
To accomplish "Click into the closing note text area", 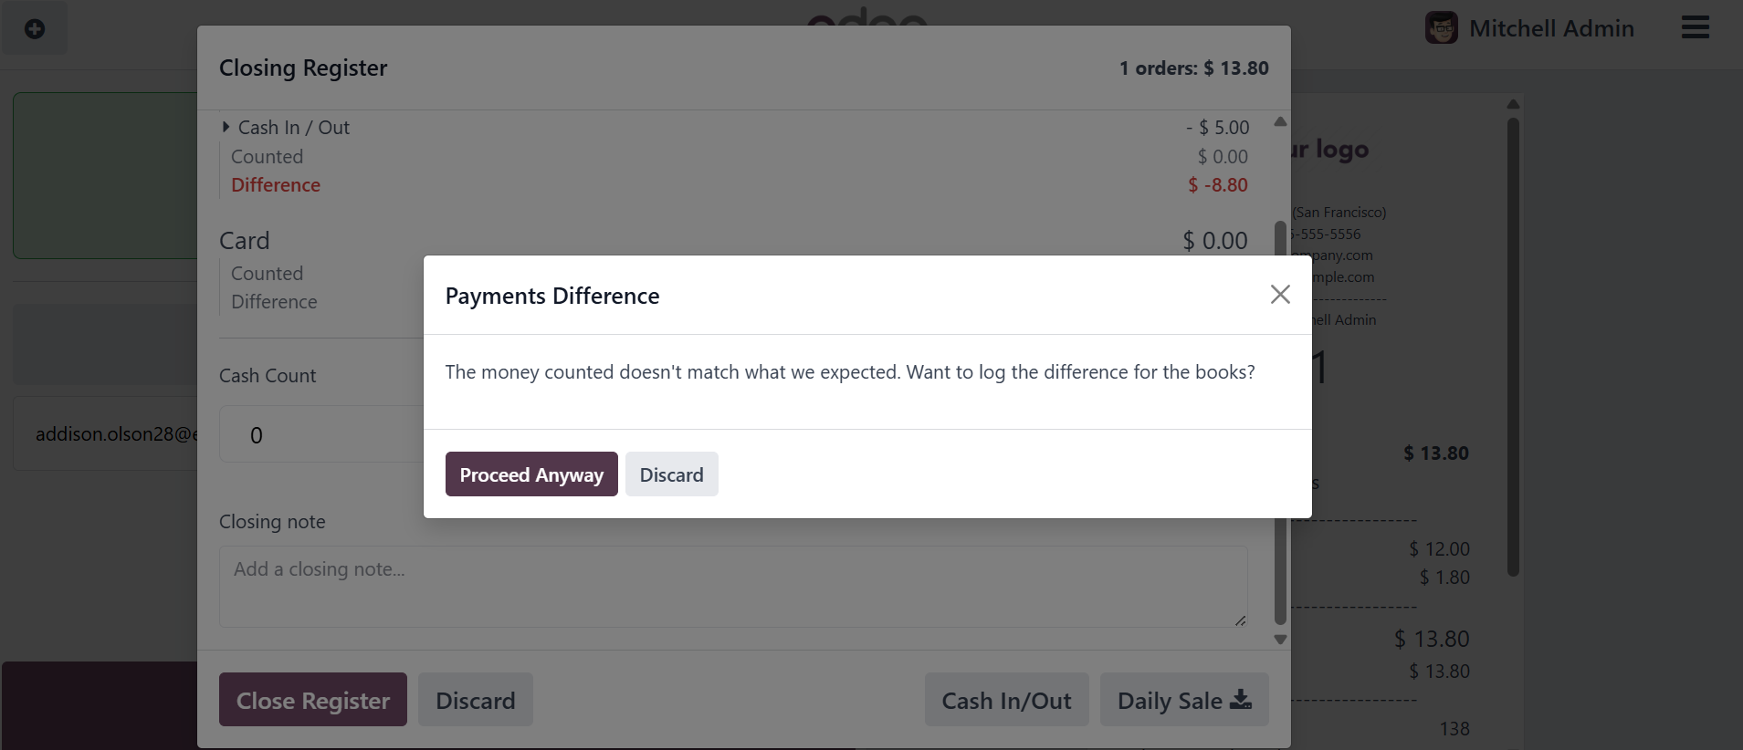I will point(730,586).
